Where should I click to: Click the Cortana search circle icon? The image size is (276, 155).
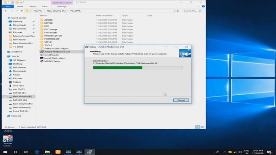[x=16, y=152]
